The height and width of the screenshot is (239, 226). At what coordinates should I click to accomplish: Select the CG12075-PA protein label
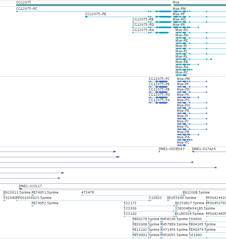tap(159, 100)
